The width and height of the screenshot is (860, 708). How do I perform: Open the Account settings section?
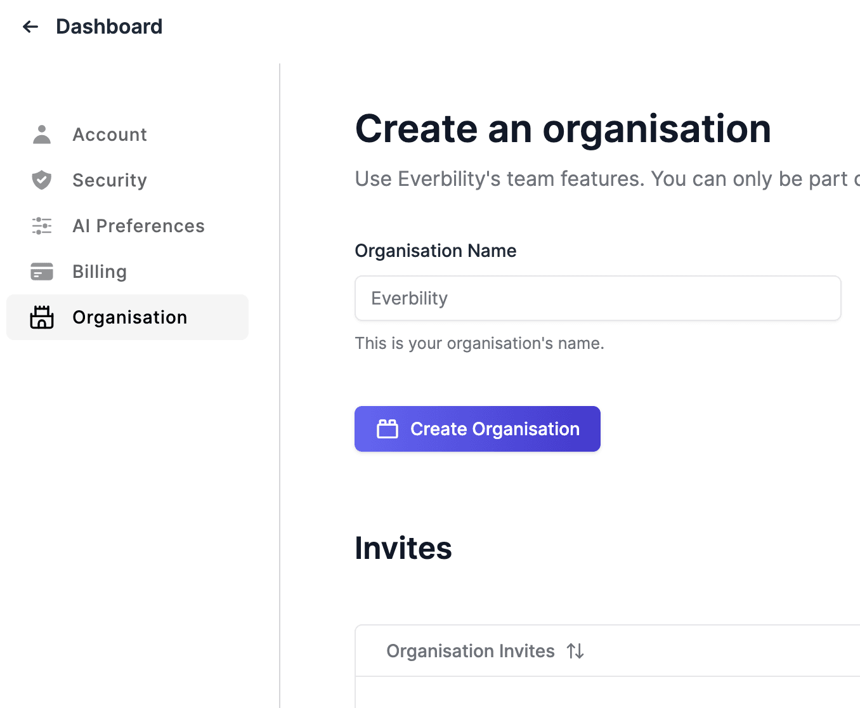pos(109,134)
